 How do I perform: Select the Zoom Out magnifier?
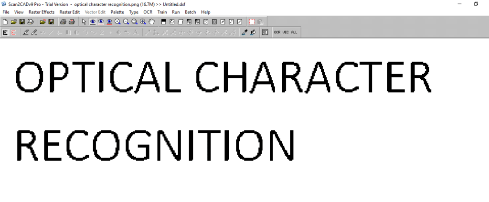tap(126, 22)
